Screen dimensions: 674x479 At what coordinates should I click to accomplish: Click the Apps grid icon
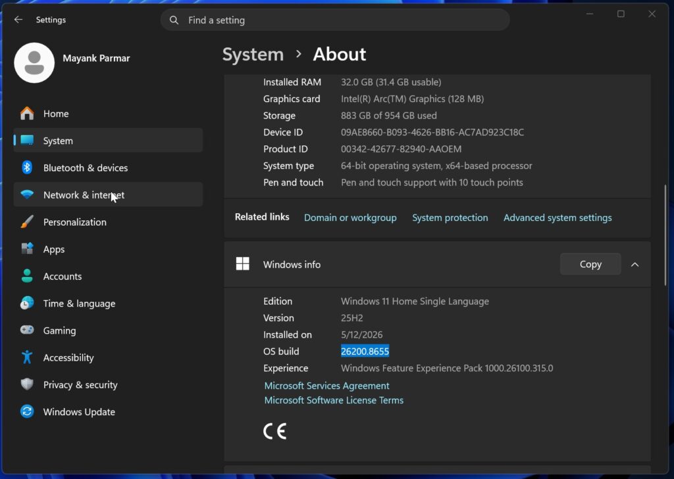(27, 249)
